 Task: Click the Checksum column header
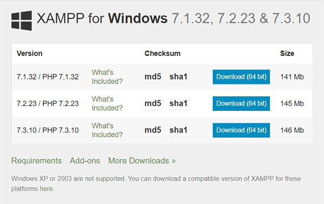point(163,54)
